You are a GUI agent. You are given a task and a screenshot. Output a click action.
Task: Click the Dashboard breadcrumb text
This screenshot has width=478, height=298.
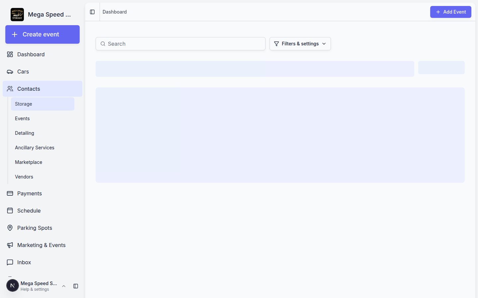115,12
